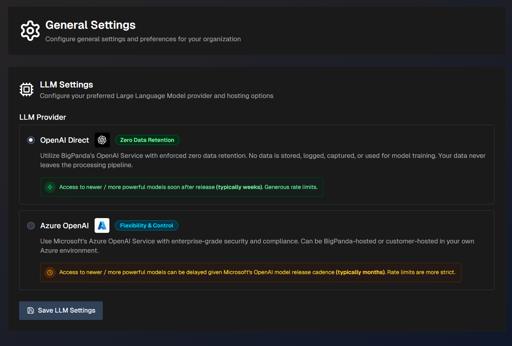Viewport: 512px width, 346px height.
Task: Click the orange clock icon
Action: pos(49,273)
